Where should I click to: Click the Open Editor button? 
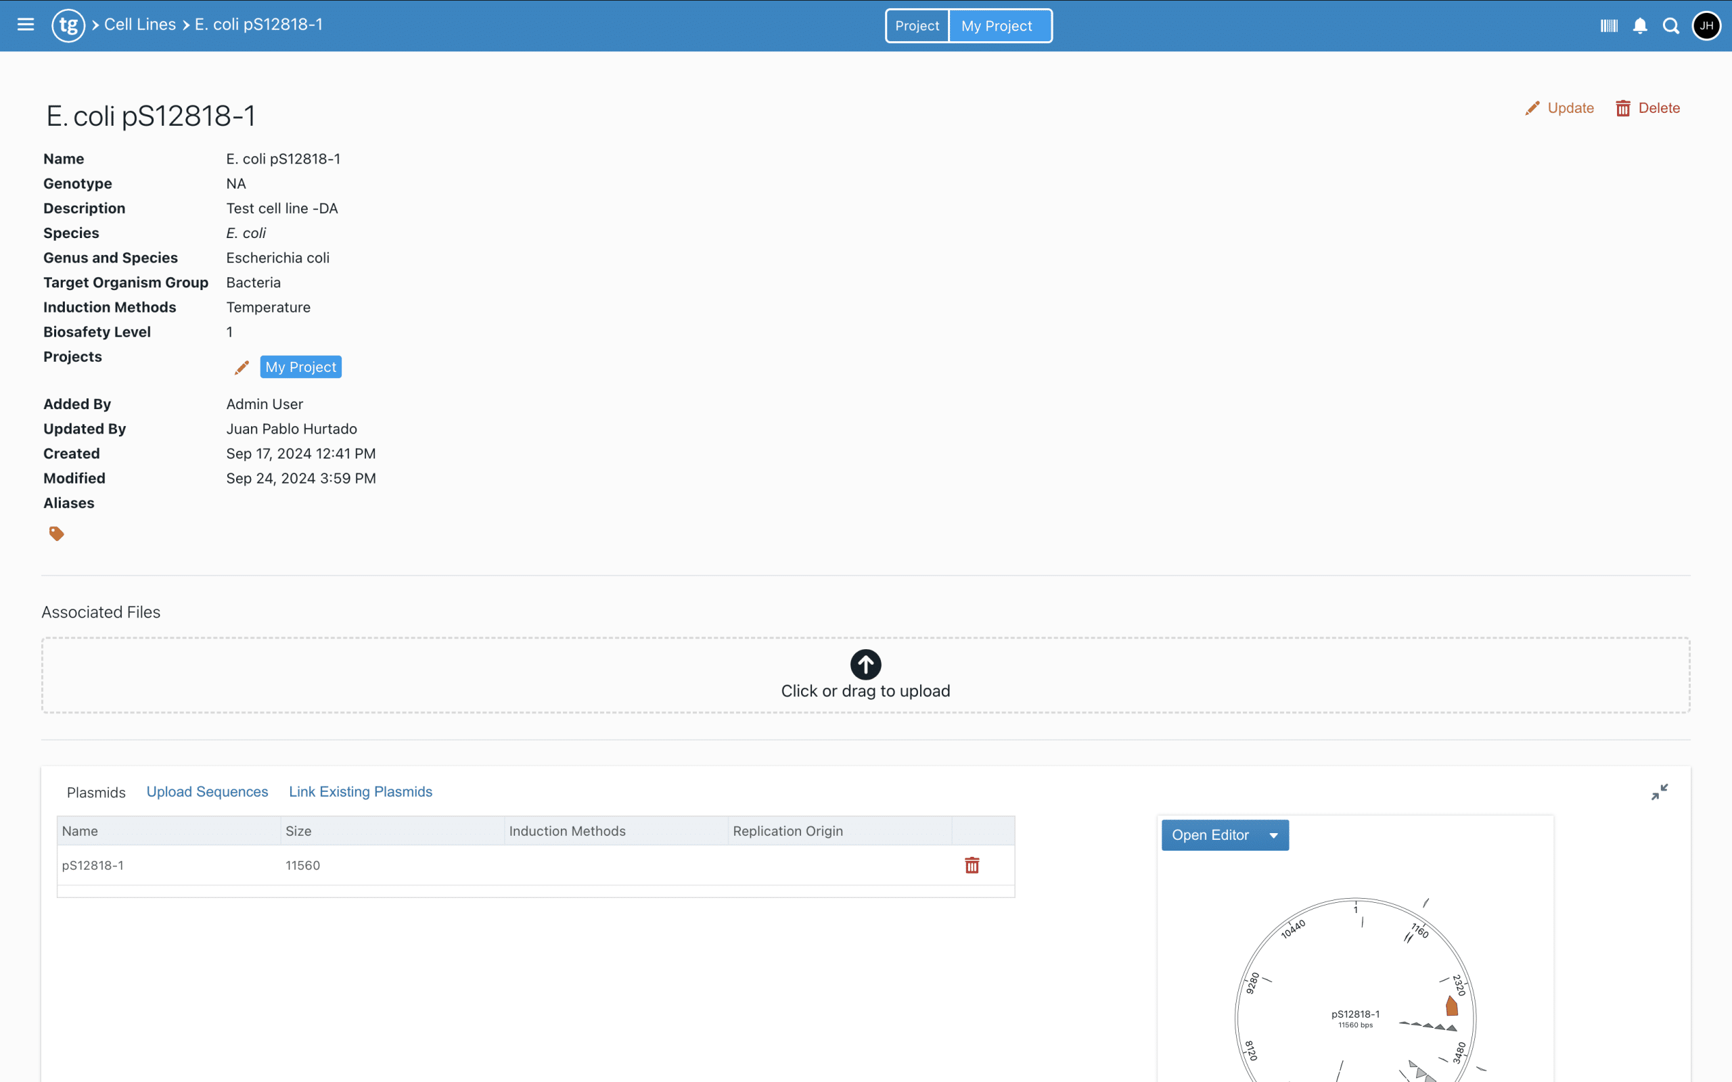coord(1210,835)
